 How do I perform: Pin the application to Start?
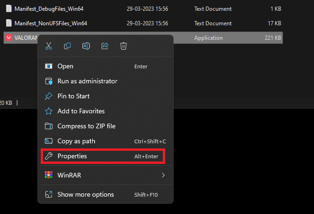click(x=73, y=96)
